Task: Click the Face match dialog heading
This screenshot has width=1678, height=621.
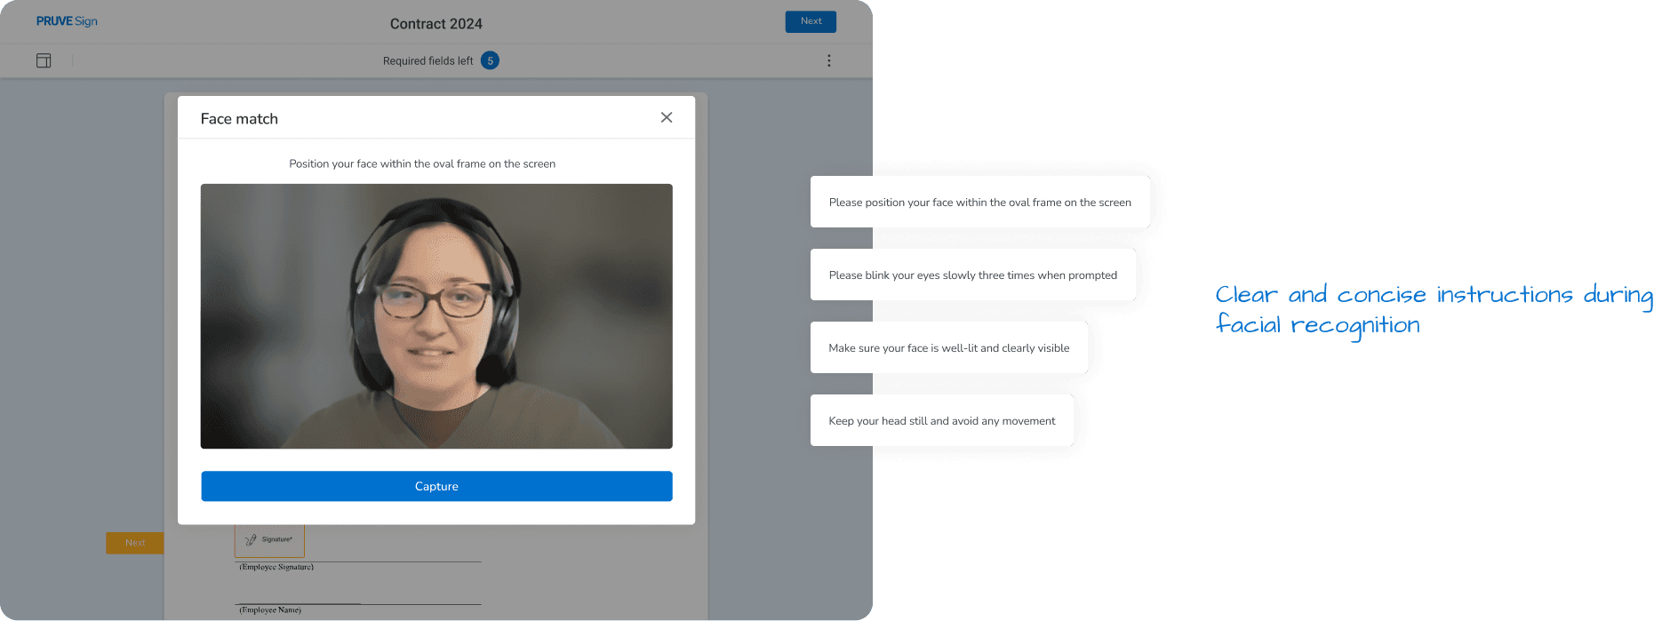Action: pyautogui.click(x=239, y=119)
